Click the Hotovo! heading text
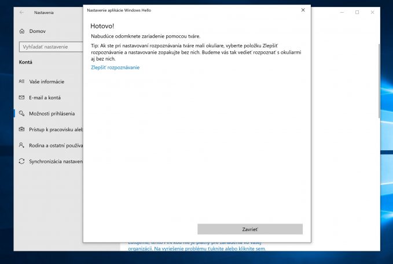Viewport: 393px width, 264px height. [102, 26]
